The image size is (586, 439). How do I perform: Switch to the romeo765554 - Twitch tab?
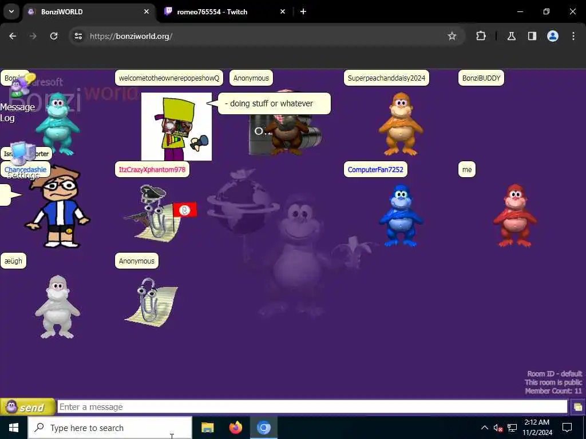225,11
